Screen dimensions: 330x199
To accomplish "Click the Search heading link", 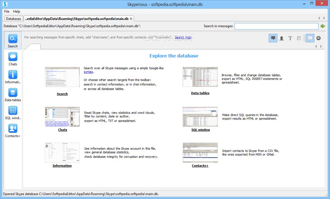I will (x=62, y=94).
